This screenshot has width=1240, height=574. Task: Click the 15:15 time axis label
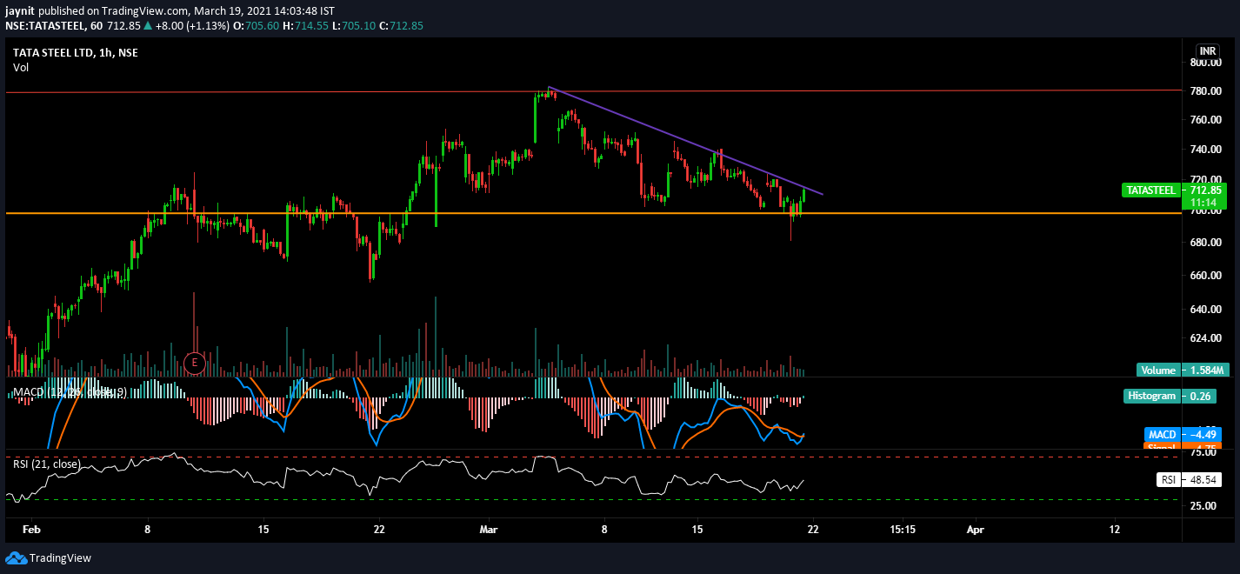coord(903,529)
